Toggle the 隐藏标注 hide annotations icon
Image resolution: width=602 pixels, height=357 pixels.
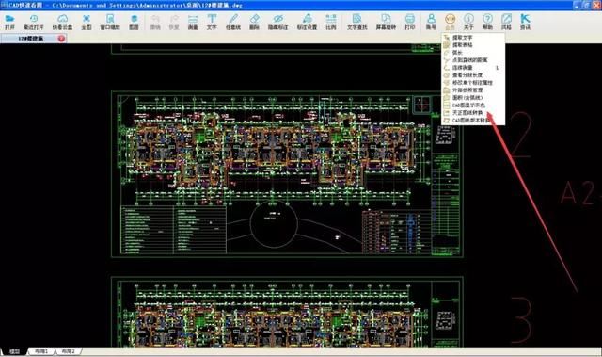(x=278, y=22)
